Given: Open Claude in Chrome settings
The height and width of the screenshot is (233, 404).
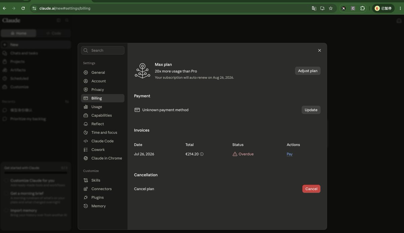Looking at the screenshot, I should click(x=103, y=158).
